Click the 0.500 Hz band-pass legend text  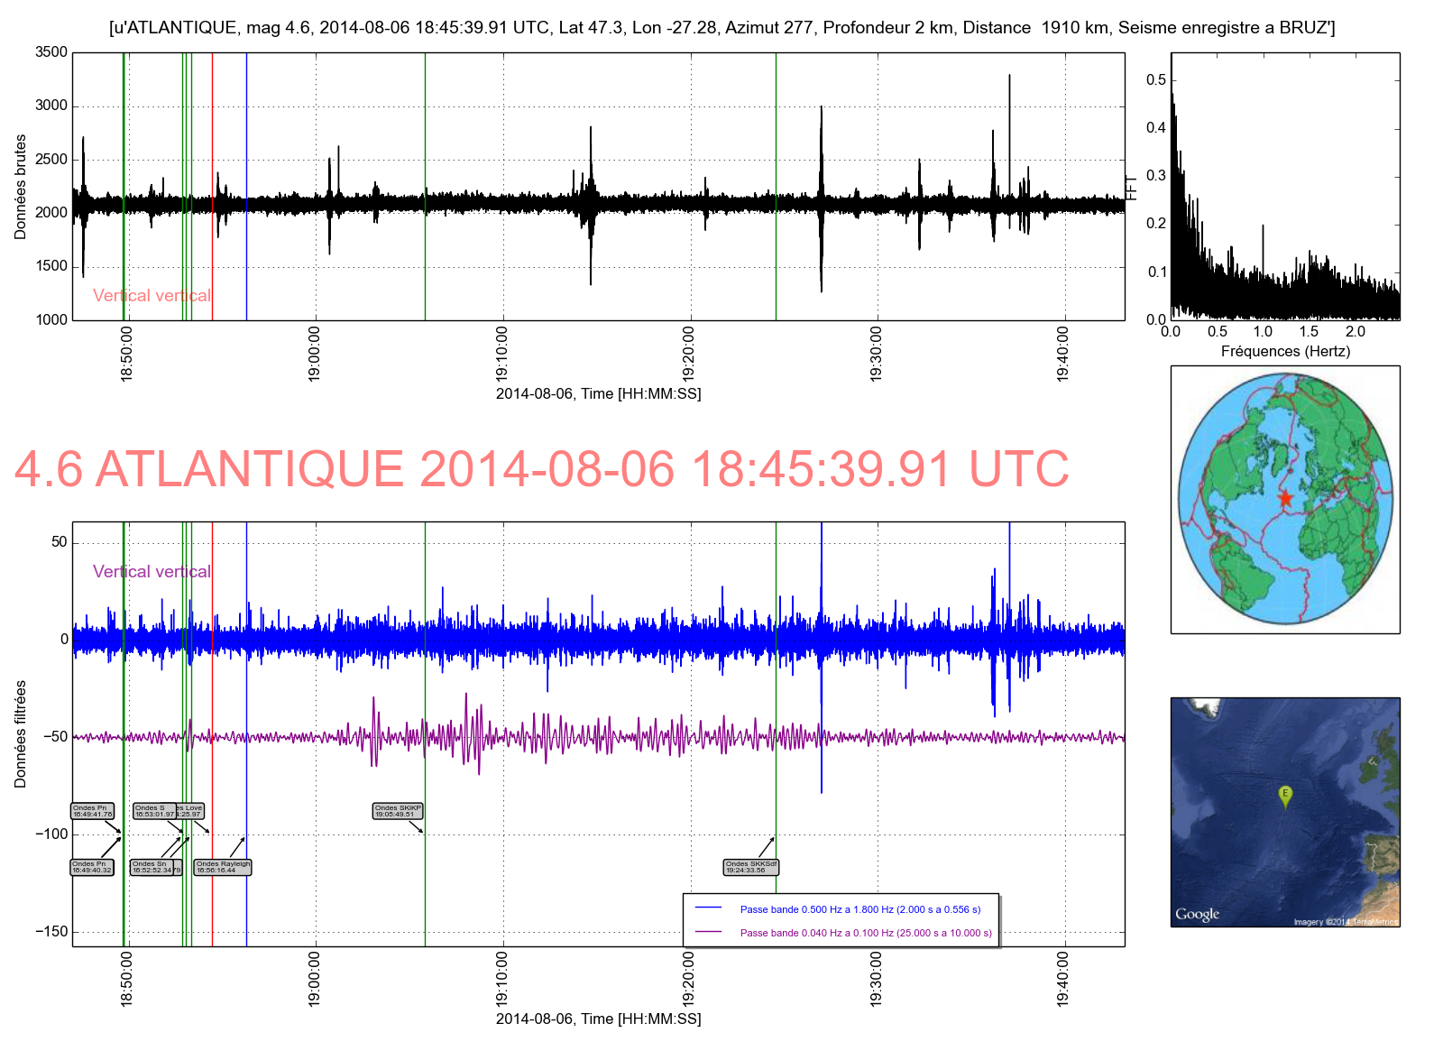[x=859, y=909]
